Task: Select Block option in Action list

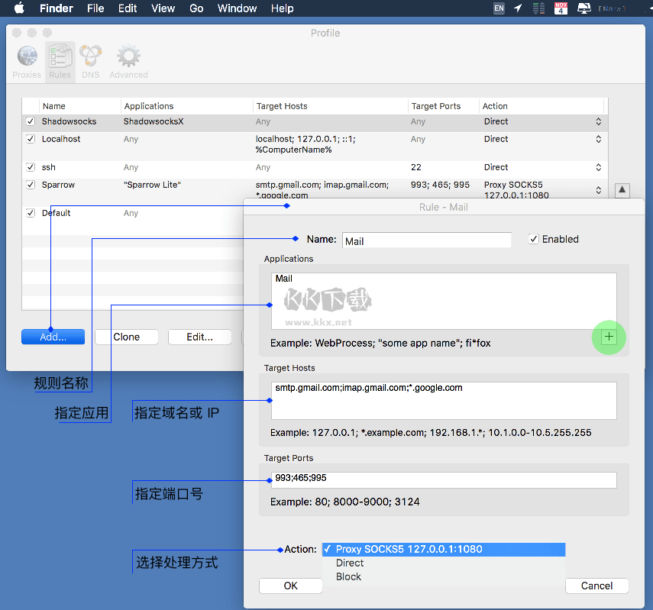Action: 348,576
